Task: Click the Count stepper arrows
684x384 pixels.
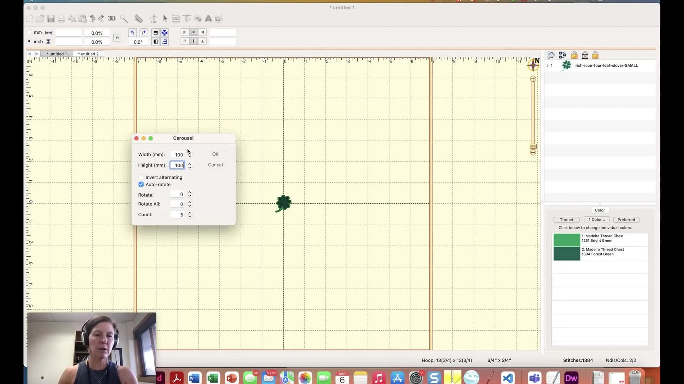Action: coord(189,215)
